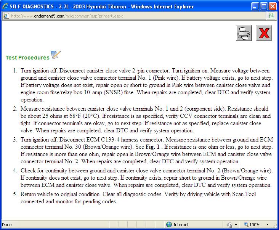Viewport: 279px width, 230px height.
Task: Click the printer icon to print article
Action: pyautogui.click(x=244, y=33)
